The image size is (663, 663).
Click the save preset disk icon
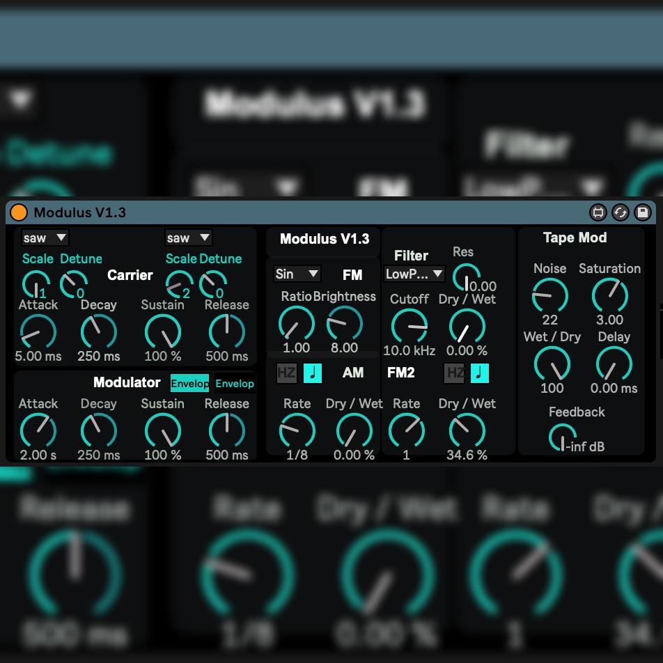point(642,212)
